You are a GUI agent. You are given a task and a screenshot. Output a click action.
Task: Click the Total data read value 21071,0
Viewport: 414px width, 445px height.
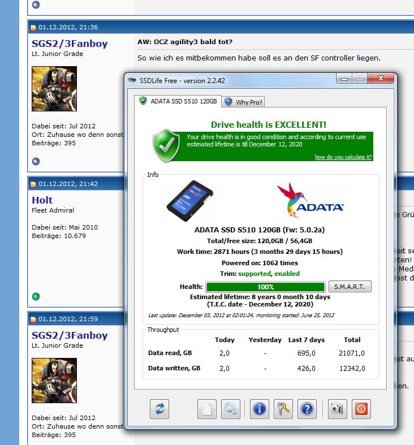tap(352, 353)
